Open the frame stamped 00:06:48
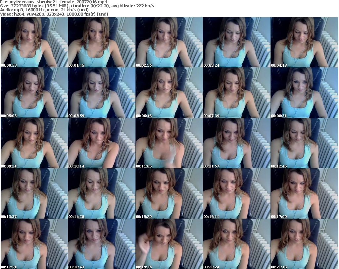 pos(169,93)
